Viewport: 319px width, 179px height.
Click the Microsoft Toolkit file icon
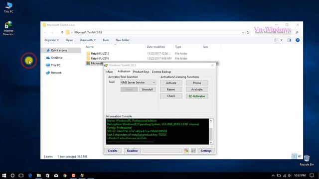(88, 63)
